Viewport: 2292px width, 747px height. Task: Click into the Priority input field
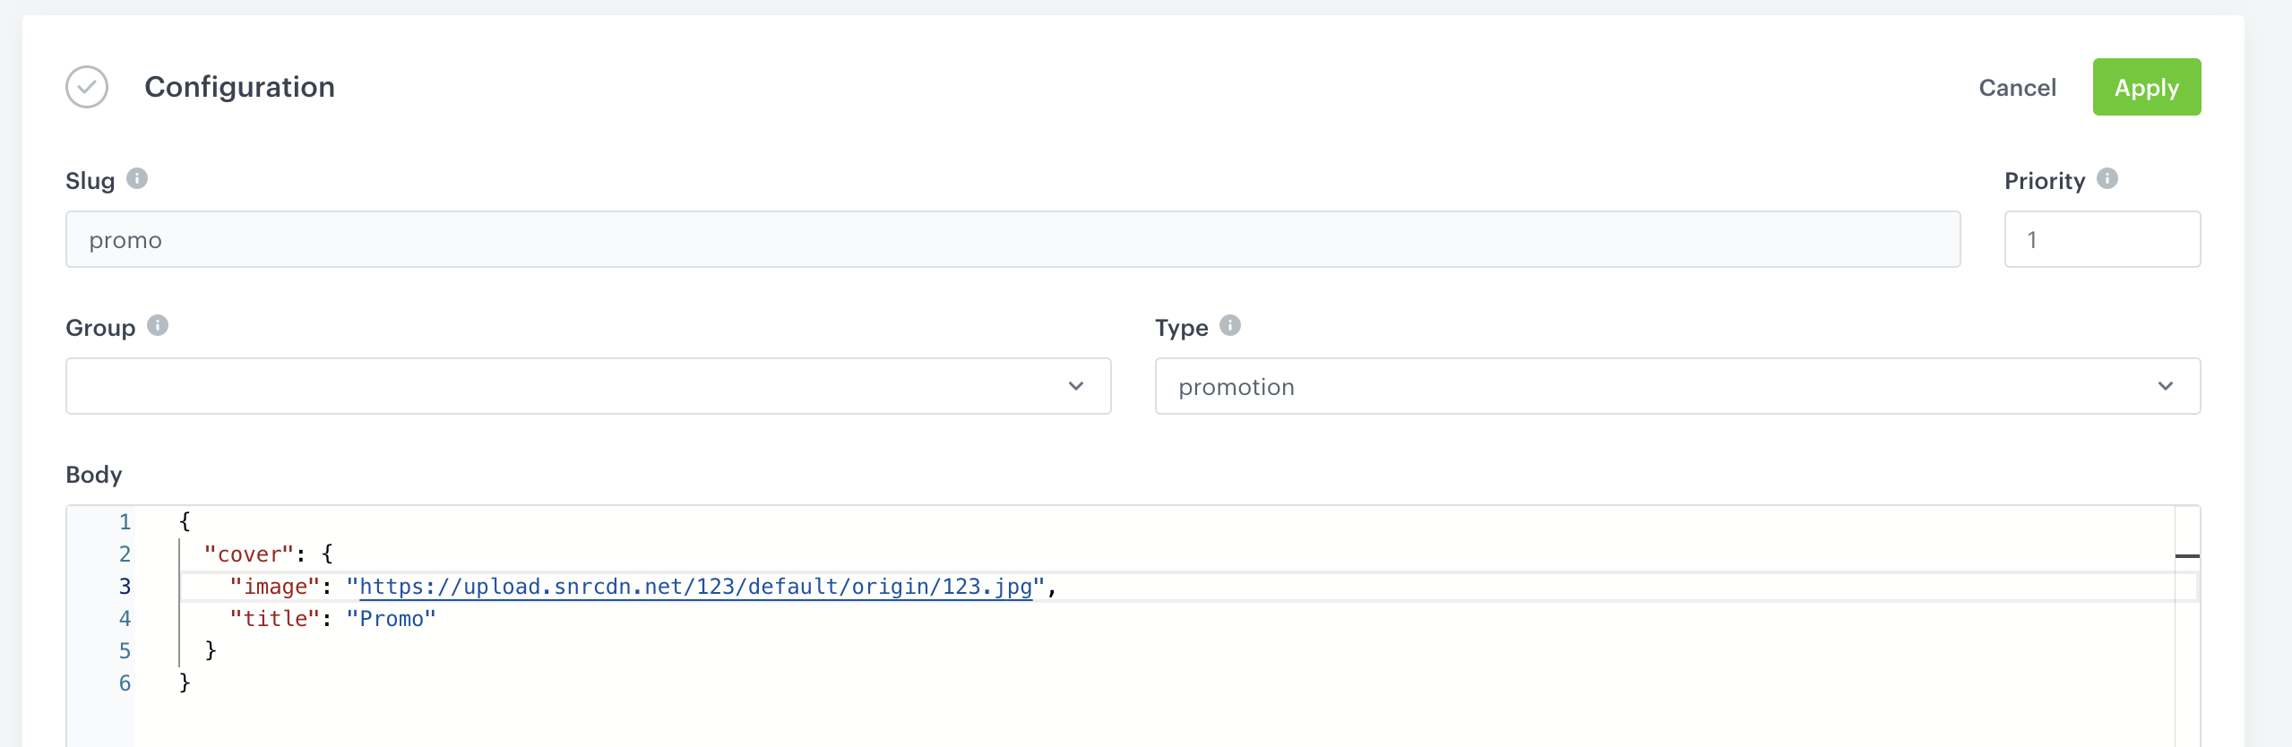pos(2101,239)
